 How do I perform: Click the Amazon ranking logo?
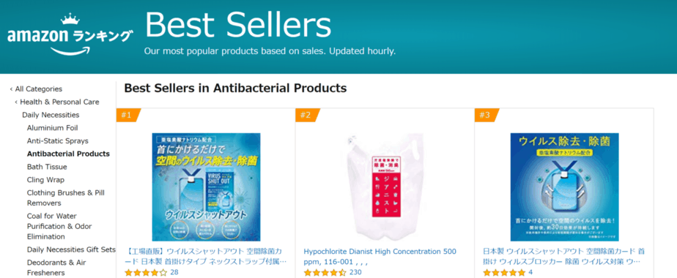pos(70,34)
